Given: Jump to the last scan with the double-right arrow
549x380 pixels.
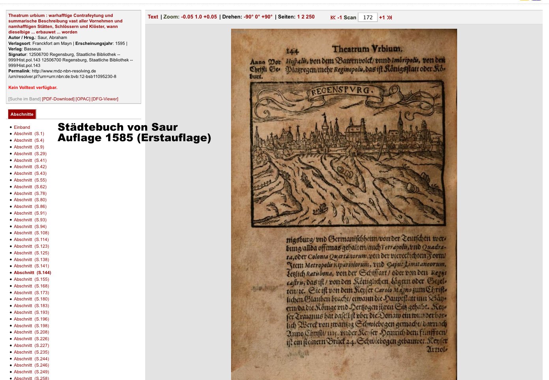Looking at the screenshot, I should (390, 17).
